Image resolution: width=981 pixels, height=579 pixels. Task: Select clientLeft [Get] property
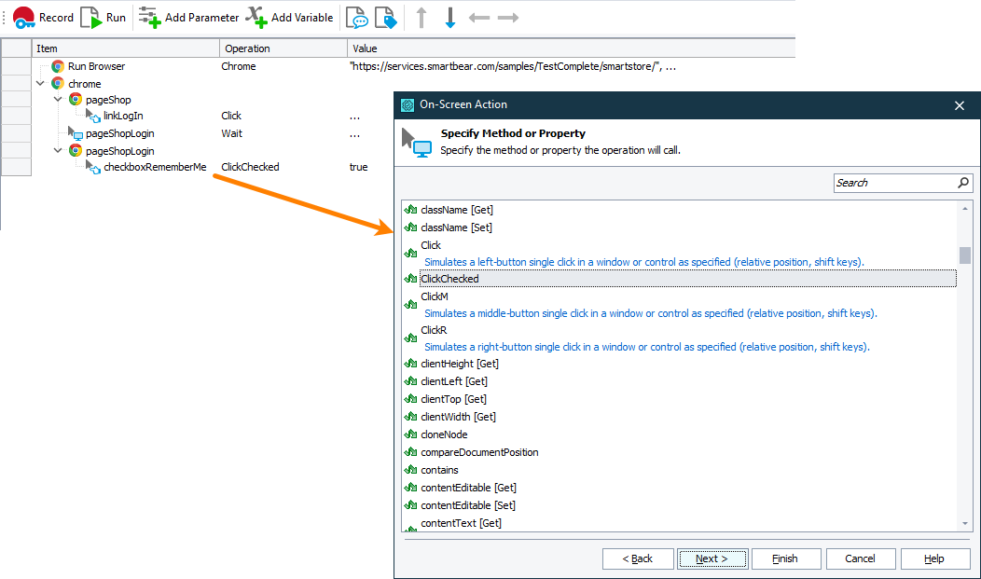(x=454, y=380)
